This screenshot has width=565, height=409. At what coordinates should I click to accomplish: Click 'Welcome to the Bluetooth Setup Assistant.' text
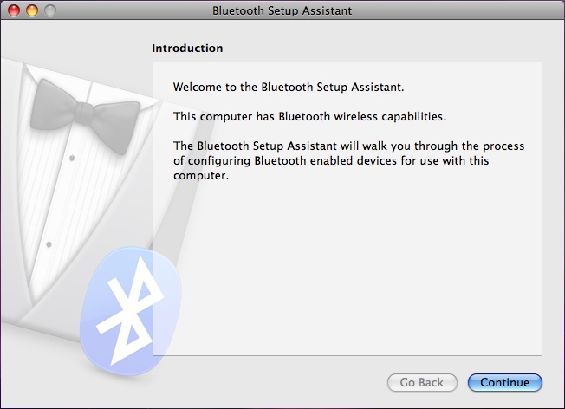(289, 88)
